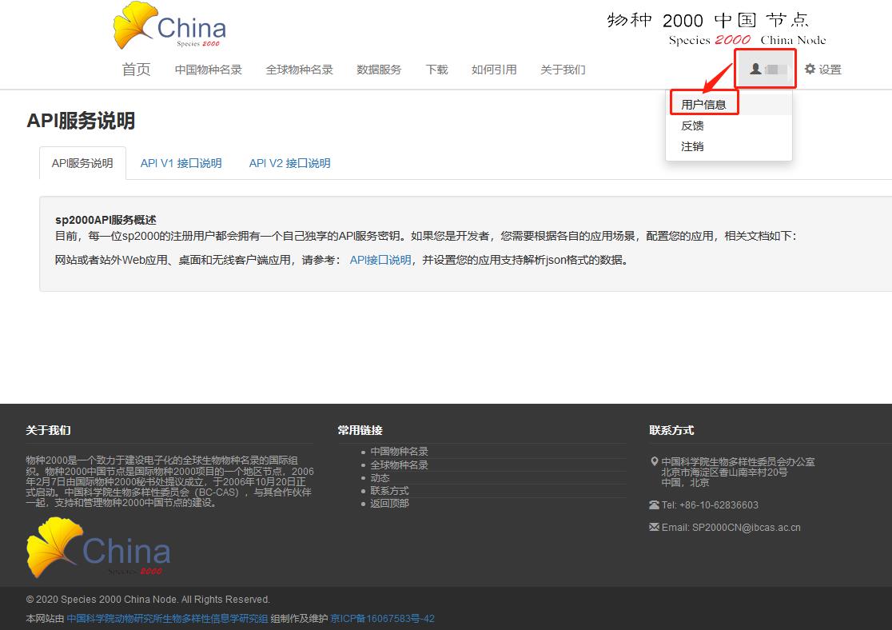Select 注销 to log out
Screen dimensions: 892x630
coord(692,146)
